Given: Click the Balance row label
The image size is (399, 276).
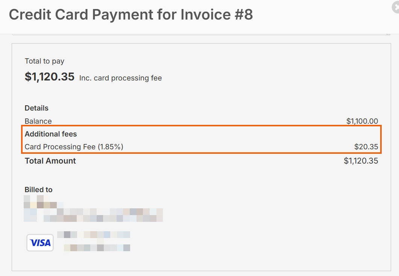Looking at the screenshot, I should [x=38, y=121].
